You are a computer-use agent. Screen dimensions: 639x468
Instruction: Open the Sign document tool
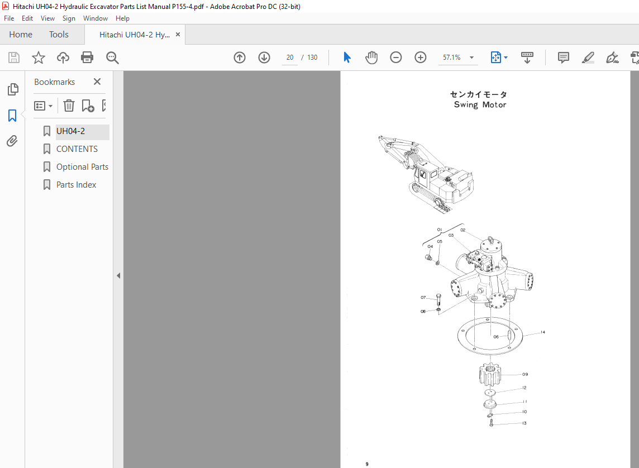point(612,58)
